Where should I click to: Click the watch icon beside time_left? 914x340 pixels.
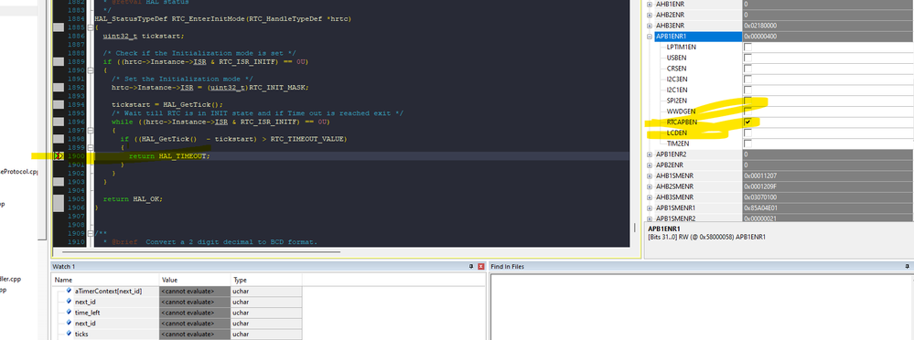click(x=69, y=312)
